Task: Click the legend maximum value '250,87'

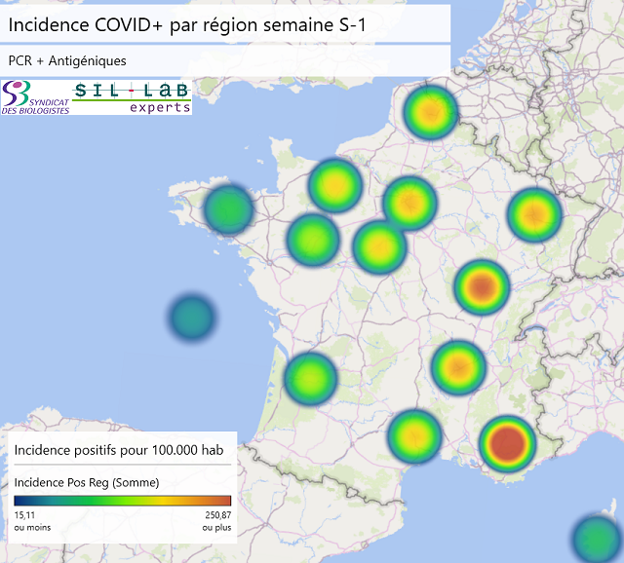Action: tap(218, 515)
